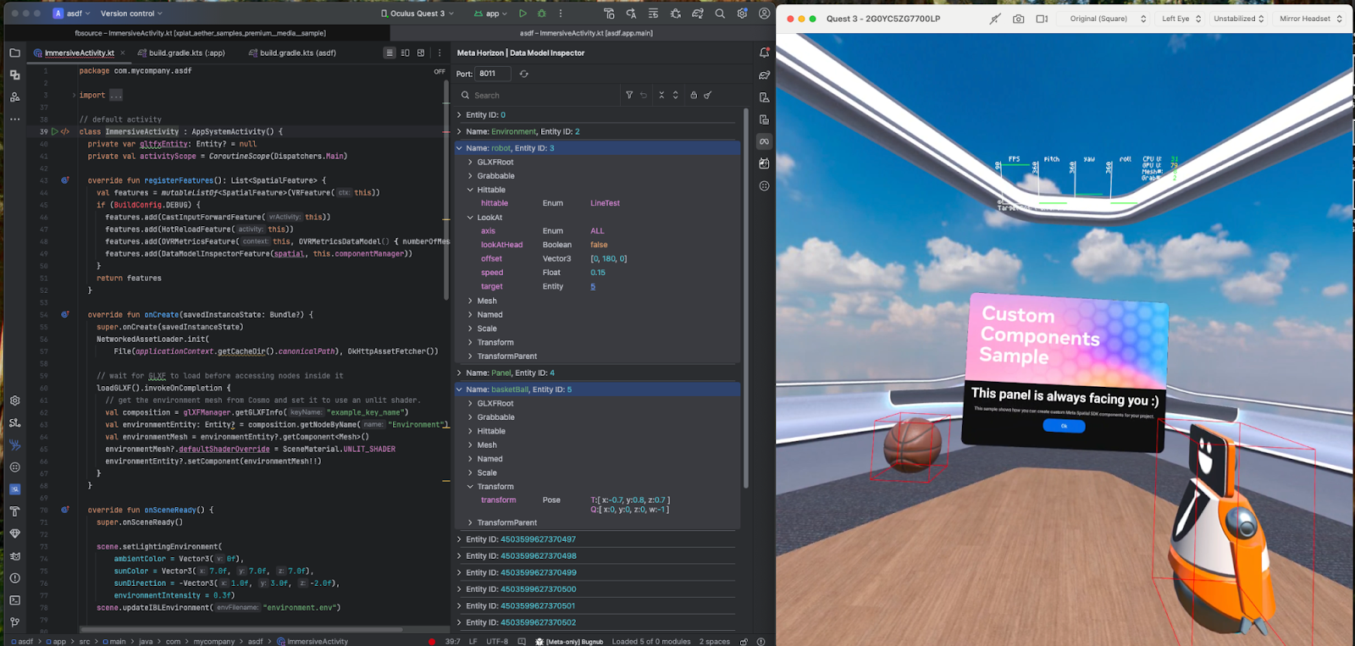The image size is (1355, 646).
Task: Click the inspector Search field
Action: click(542, 96)
